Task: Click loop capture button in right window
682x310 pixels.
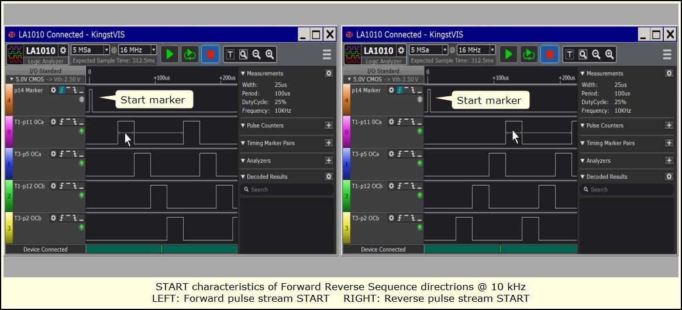Action: [528, 54]
